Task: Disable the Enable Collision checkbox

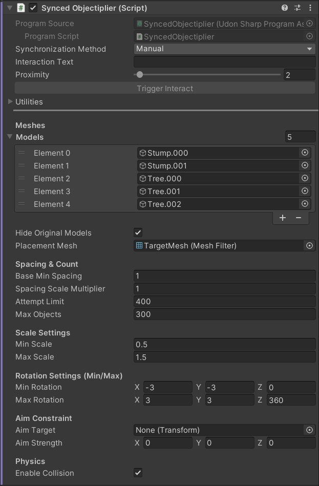Action: [138, 473]
